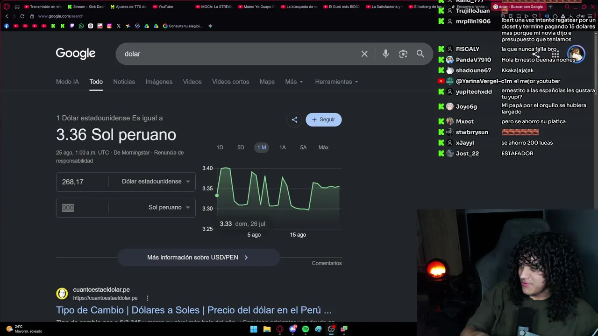Expand the Más menu of search types
This screenshot has height=336, width=598.
tap(294, 82)
